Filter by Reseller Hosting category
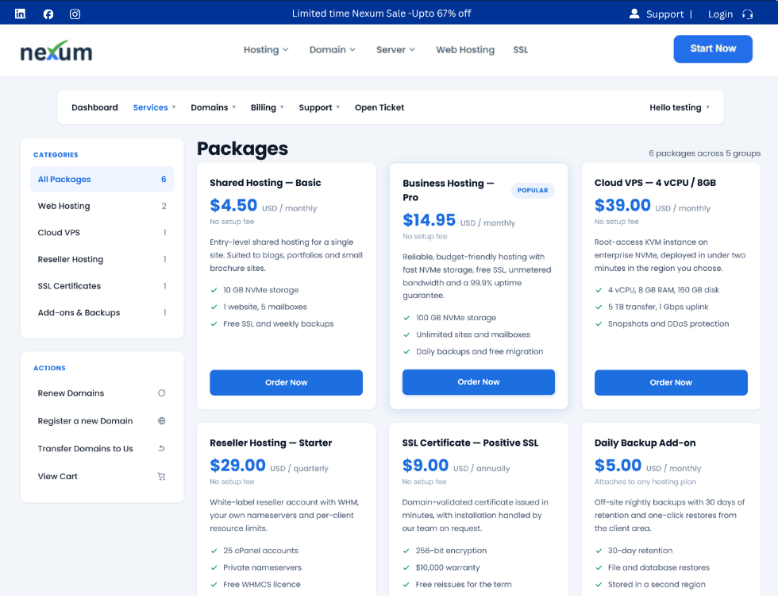Image resolution: width=778 pixels, height=596 pixels. (102, 259)
